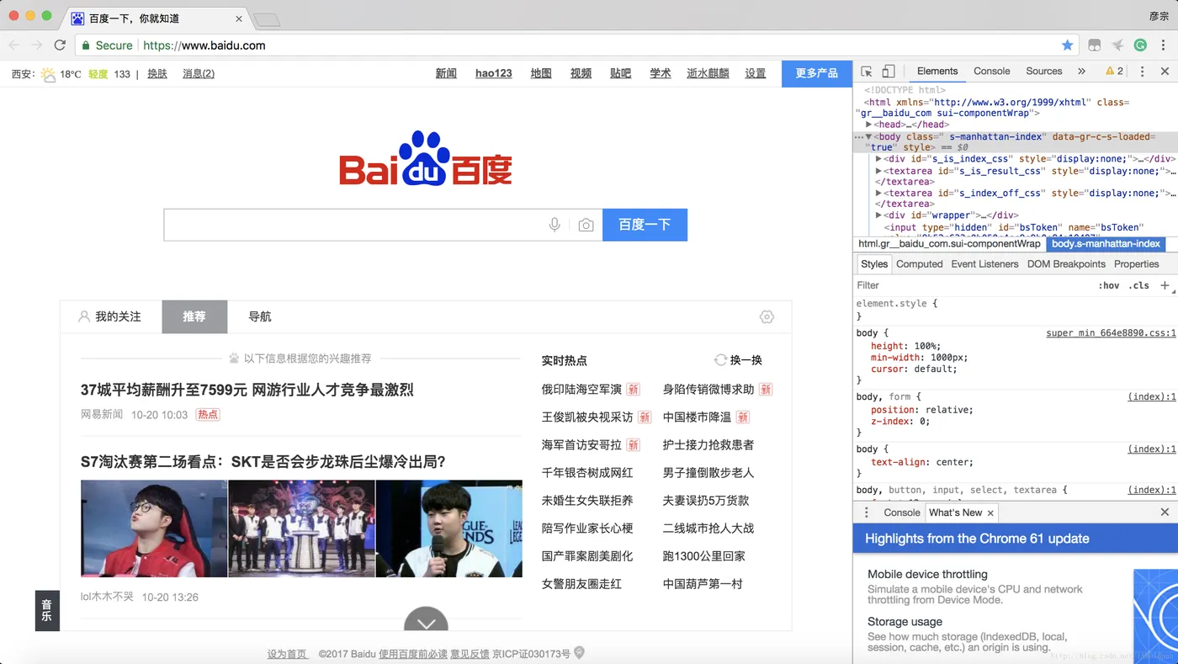Open headline 37城平均薪酬升至7599元
This screenshot has width=1178, height=664.
[x=247, y=390]
